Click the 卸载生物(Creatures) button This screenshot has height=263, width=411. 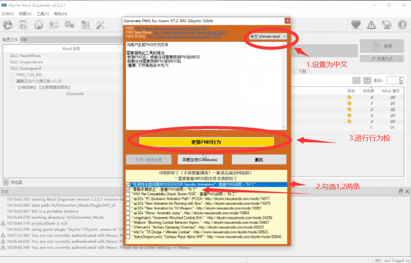[200, 159]
